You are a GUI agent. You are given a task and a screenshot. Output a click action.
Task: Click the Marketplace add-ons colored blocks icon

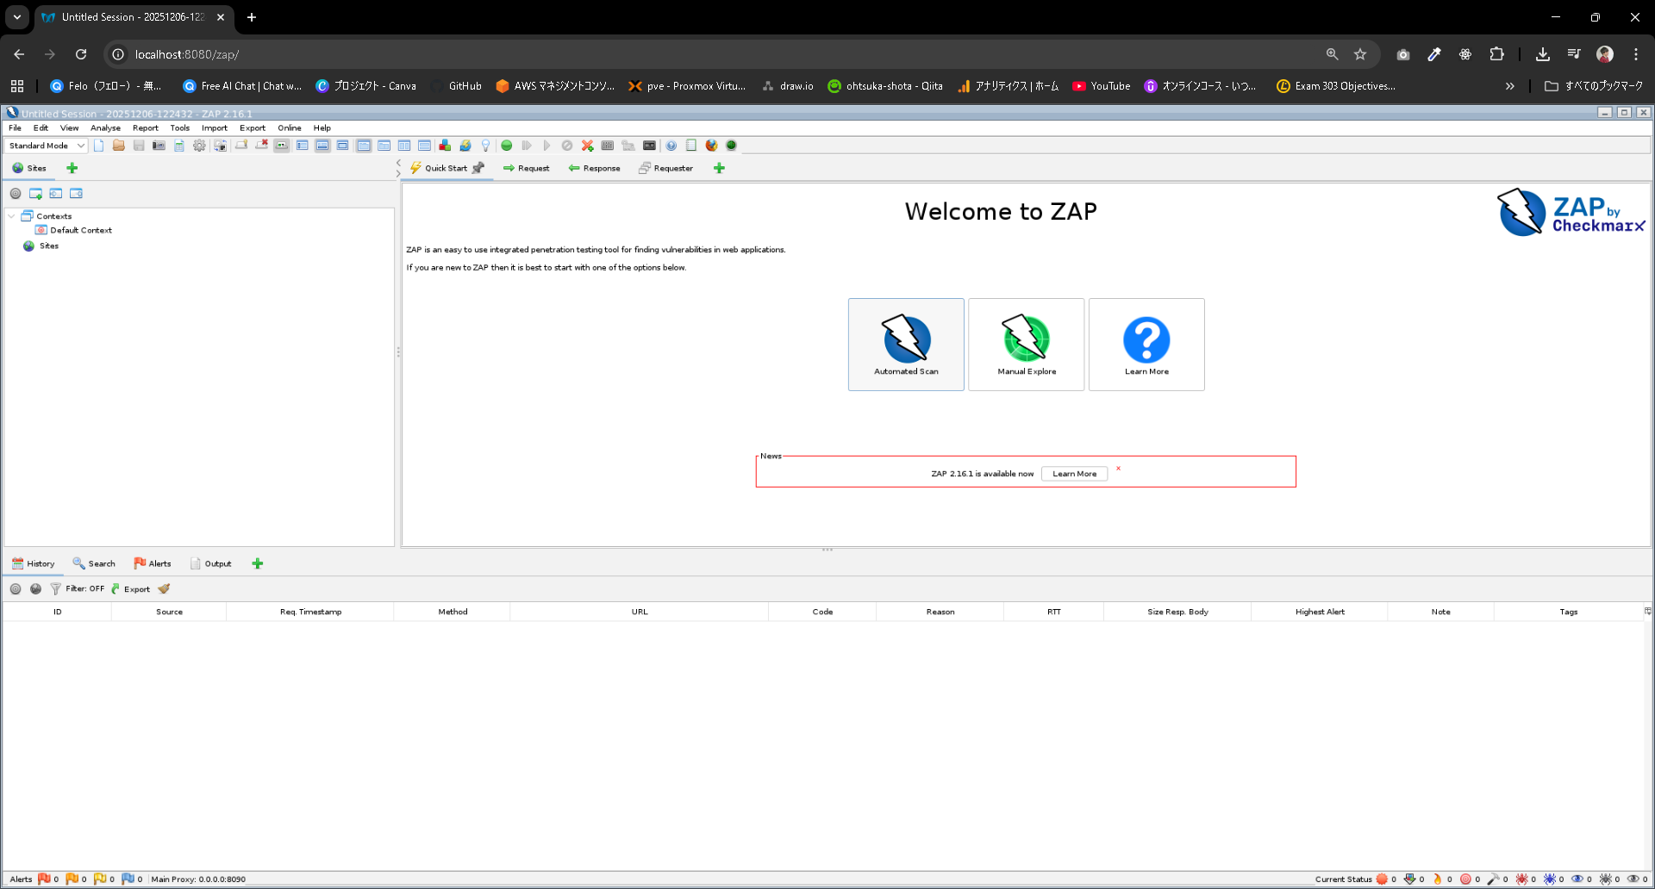[x=445, y=146]
